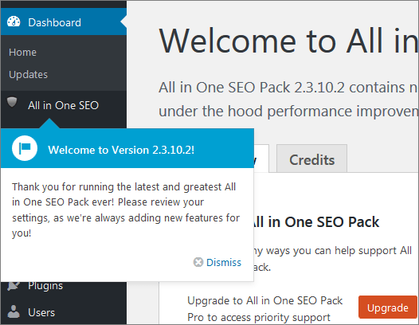Open the Updates submenu link

(29, 75)
